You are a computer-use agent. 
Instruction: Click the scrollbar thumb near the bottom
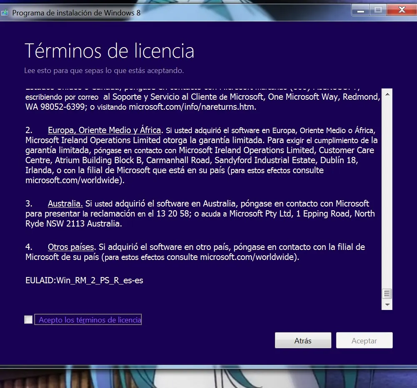pyautogui.click(x=387, y=294)
